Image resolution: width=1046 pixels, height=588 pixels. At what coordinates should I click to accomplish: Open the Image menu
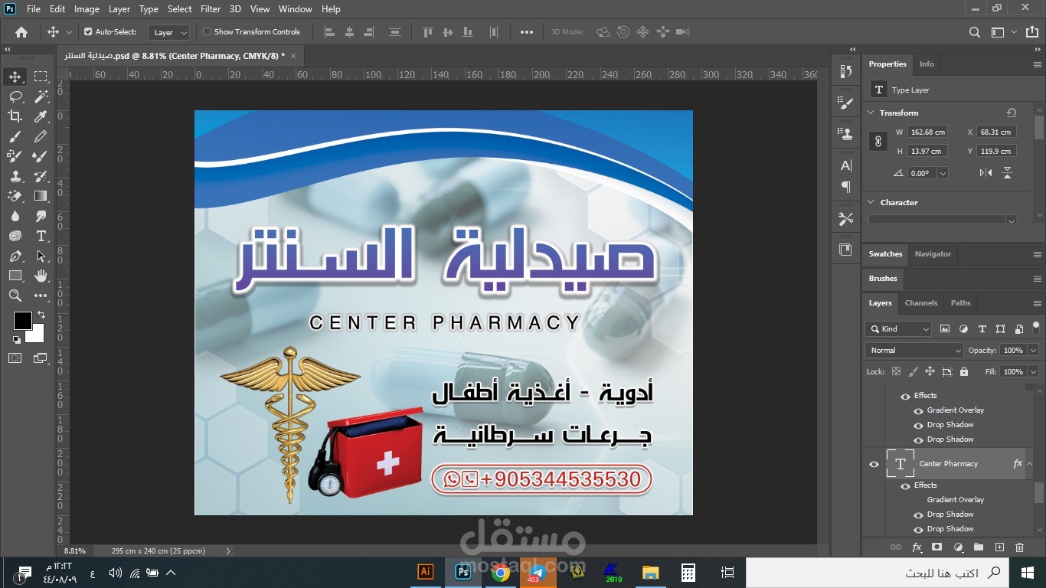click(87, 9)
